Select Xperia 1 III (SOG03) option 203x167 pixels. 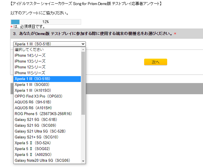47,85
